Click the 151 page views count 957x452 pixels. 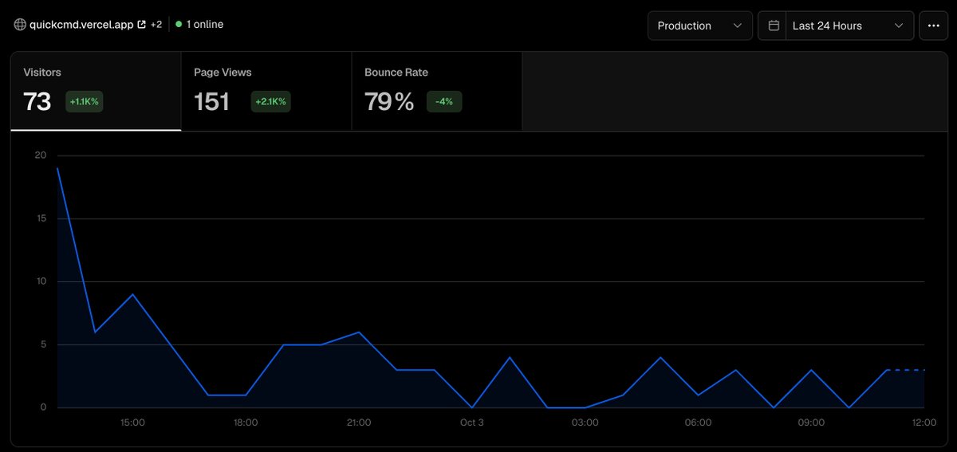pos(212,102)
